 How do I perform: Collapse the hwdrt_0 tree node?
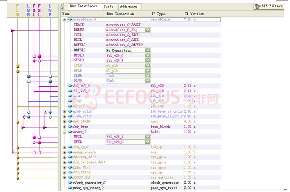64,132
